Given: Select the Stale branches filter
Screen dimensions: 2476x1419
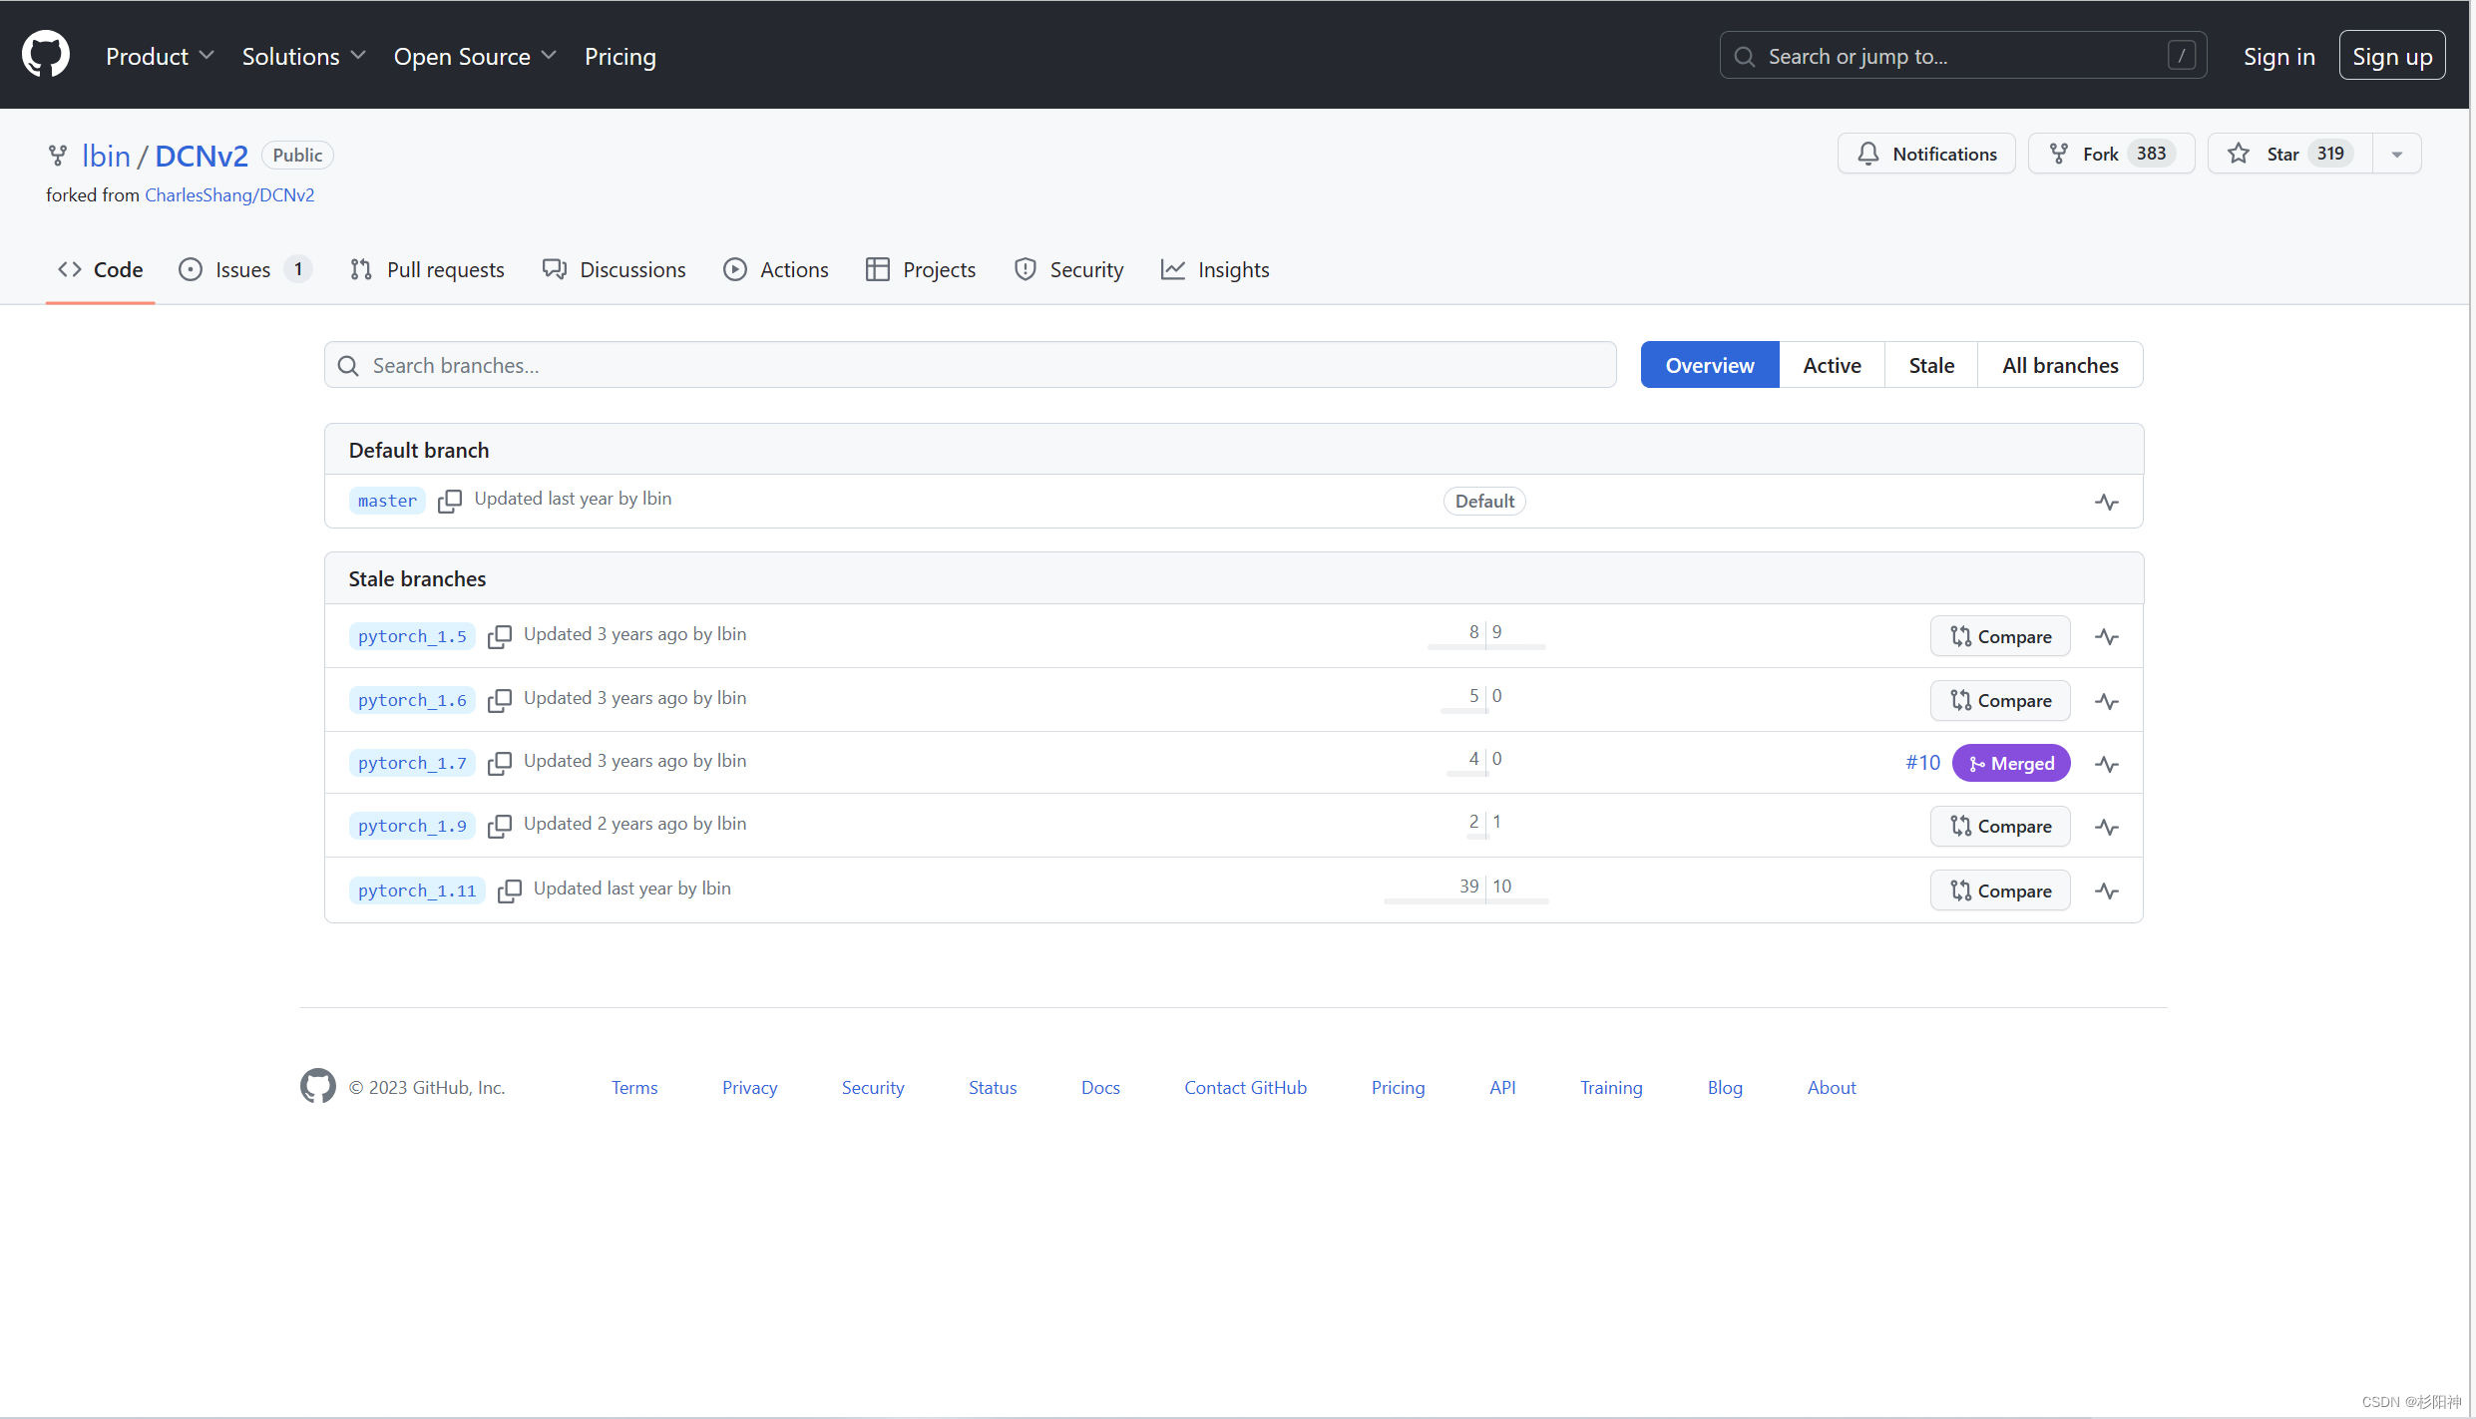Looking at the screenshot, I should click(1930, 365).
